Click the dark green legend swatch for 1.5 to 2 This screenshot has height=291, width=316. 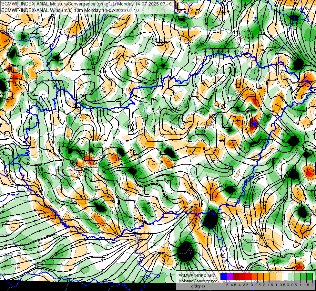[x=310, y=276]
